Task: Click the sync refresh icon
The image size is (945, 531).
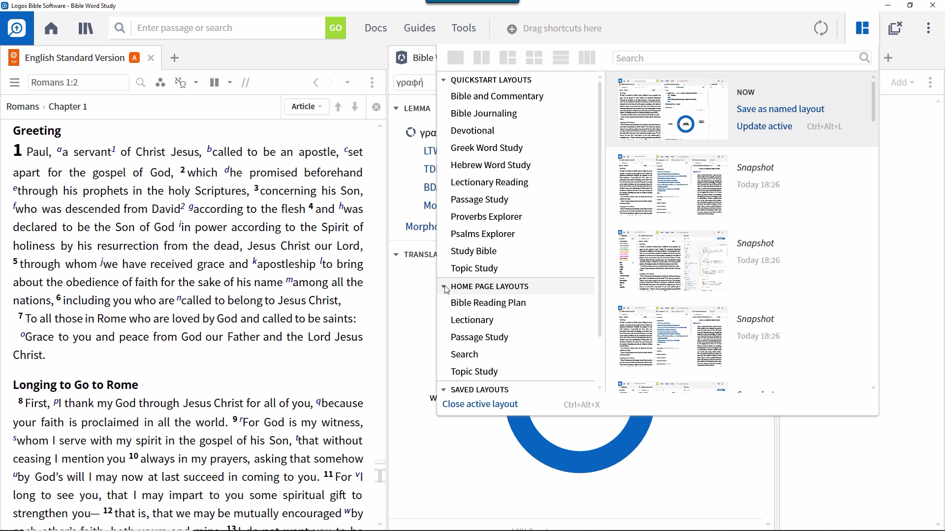Action: click(x=821, y=28)
